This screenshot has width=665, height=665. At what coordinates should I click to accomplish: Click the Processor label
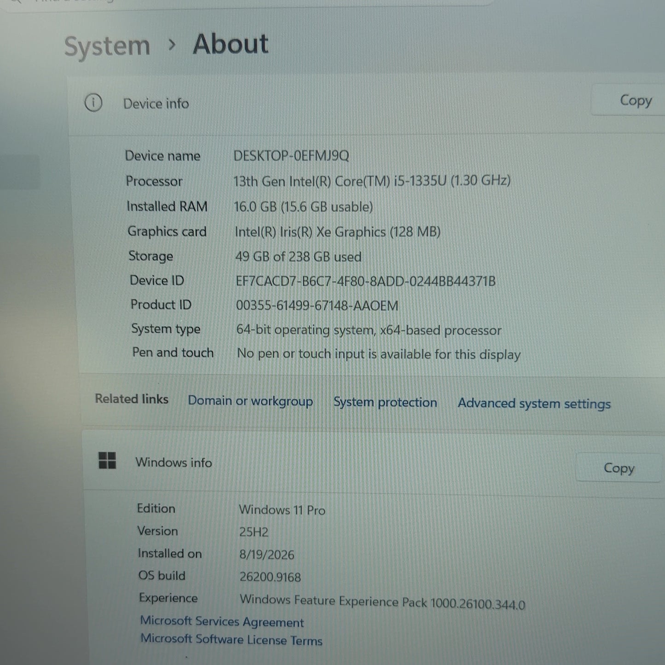pos(154,181)
